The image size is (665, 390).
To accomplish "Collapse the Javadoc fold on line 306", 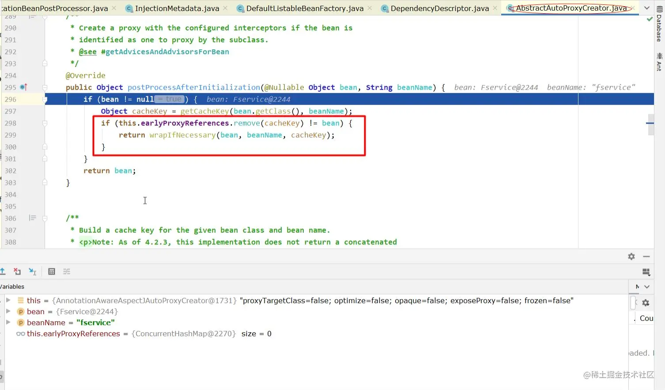I will point(45,218).
